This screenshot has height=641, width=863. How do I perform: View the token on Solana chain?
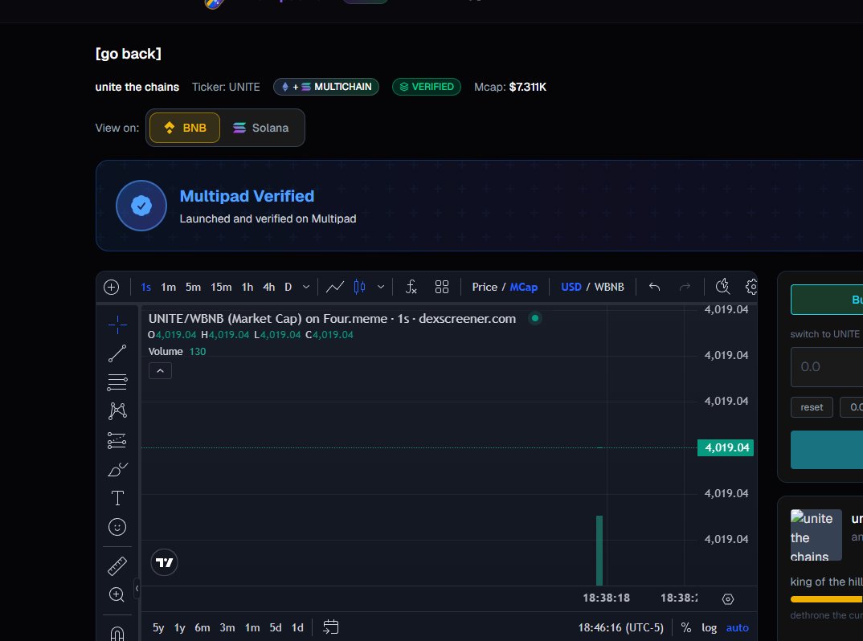pyautogui.click(x=261, y=128)
